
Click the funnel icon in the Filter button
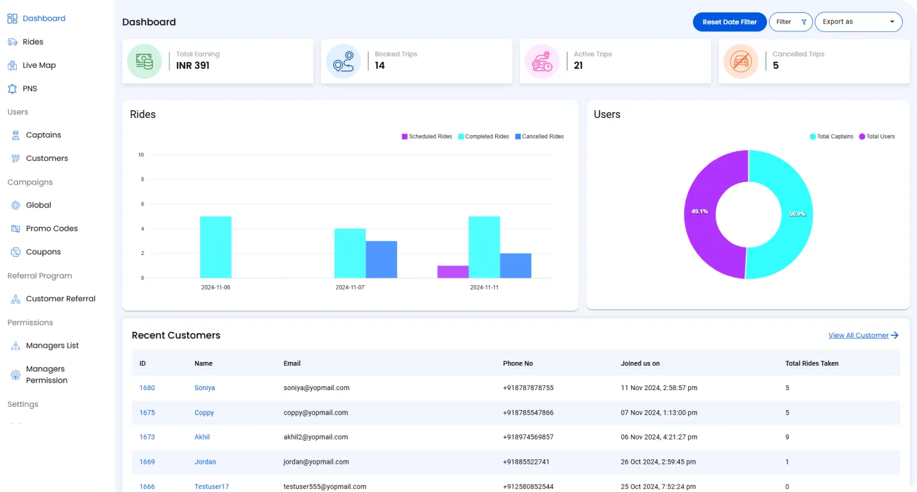[804, 22]
